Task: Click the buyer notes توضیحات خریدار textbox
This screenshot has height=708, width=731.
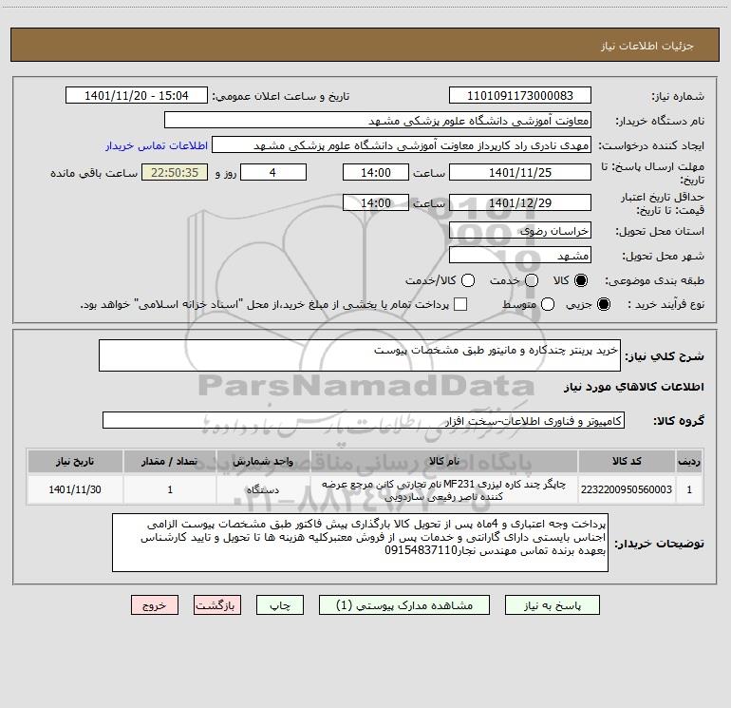Action: coord(360,543)
